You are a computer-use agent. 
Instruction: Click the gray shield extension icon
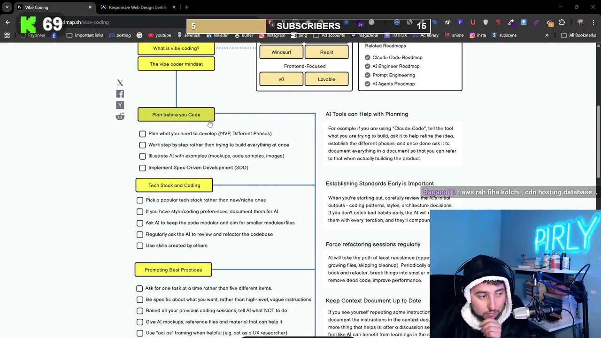point(485,22)
